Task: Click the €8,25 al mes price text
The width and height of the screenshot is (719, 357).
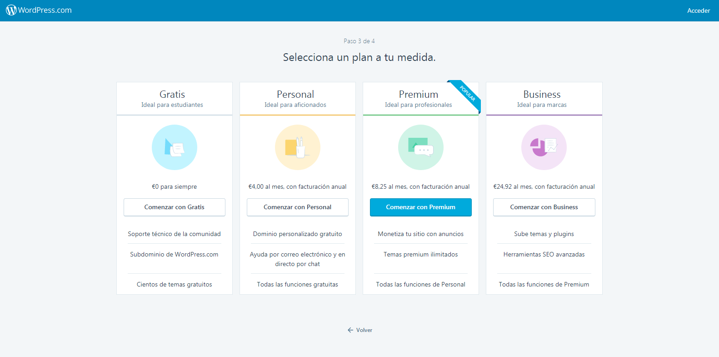Action: point(421,186)
